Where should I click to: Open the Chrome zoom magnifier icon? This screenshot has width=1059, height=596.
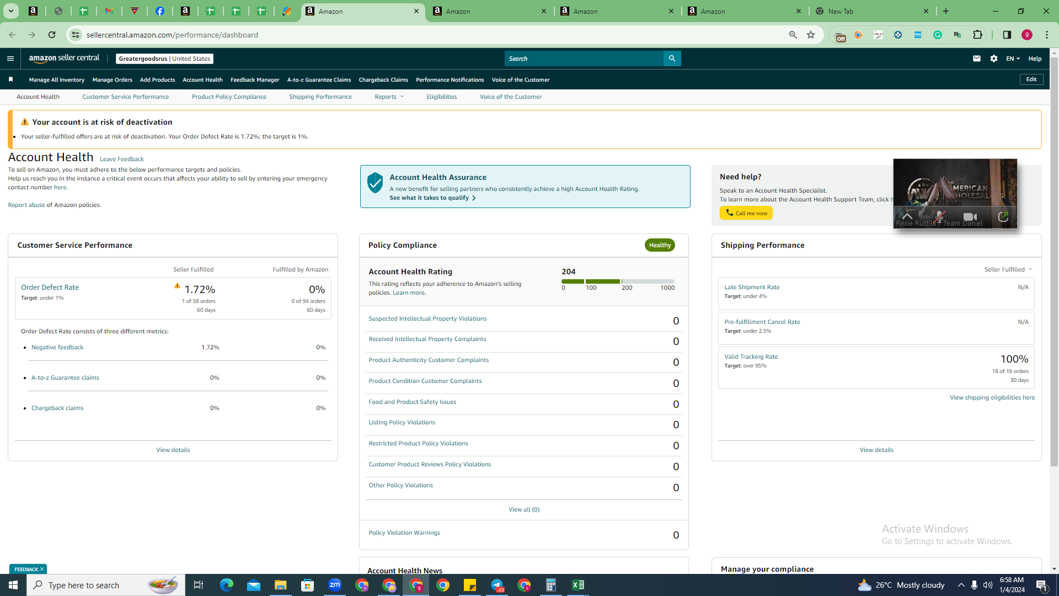(x=793, y=35)
